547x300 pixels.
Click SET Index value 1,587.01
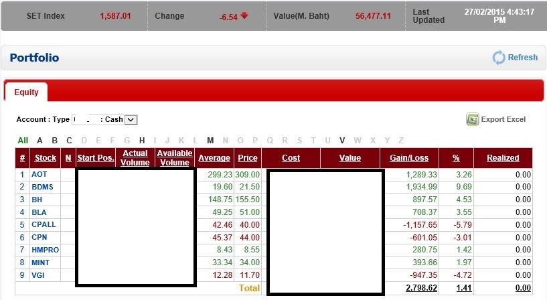pyautogui.click(x=115, y=16)
